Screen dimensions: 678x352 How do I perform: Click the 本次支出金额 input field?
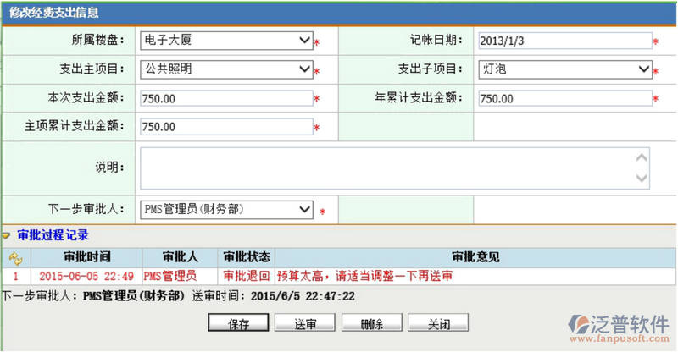tap(226, 98)
